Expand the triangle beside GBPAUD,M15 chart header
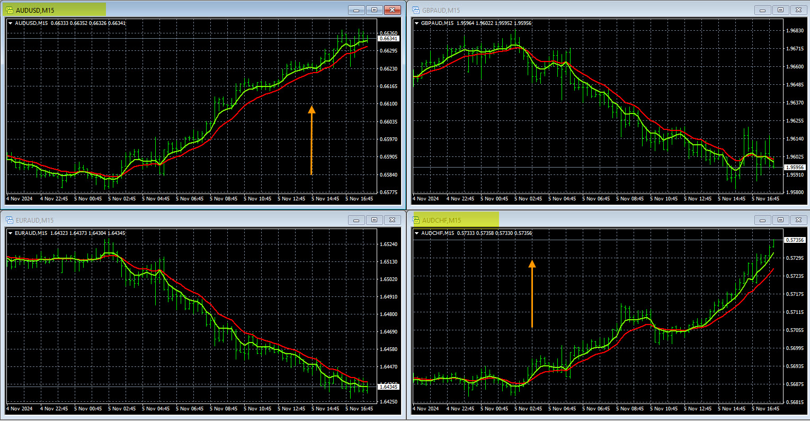This screenshot has width=810, height=421. [x=417, y=23]
